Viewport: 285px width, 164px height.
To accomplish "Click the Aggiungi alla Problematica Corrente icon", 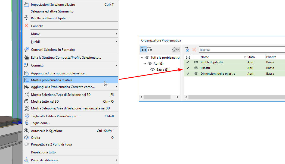I will [26, 87].
